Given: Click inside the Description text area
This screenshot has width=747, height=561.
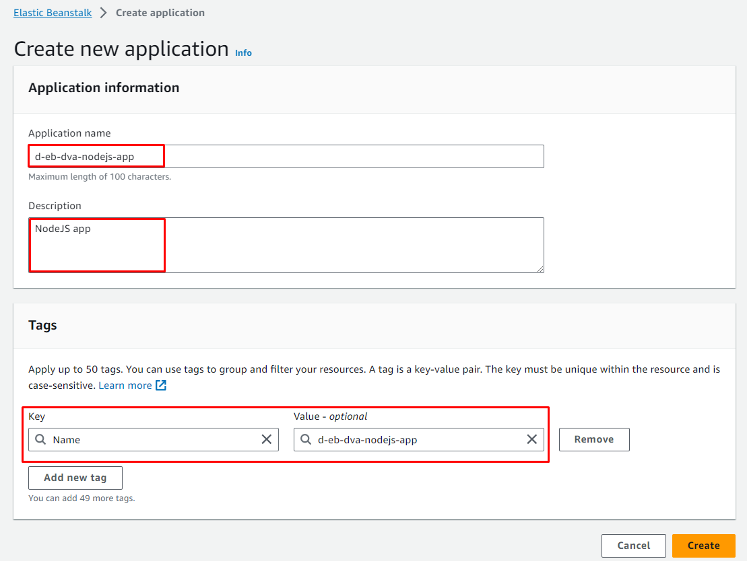Looking at the screenshot, I should pos(337,245).
